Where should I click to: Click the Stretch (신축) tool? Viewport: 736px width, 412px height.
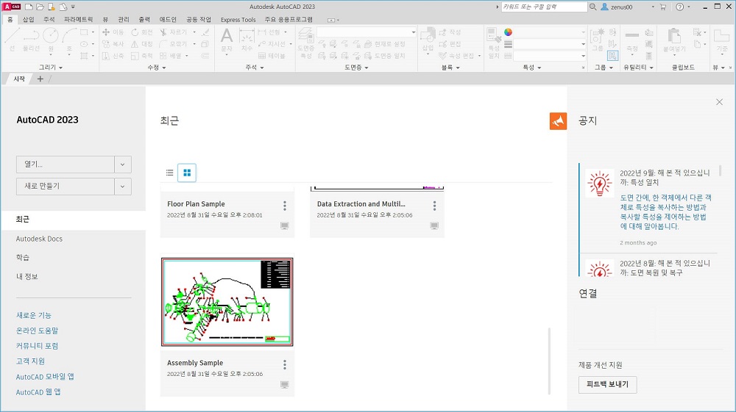tap(113, 55)
